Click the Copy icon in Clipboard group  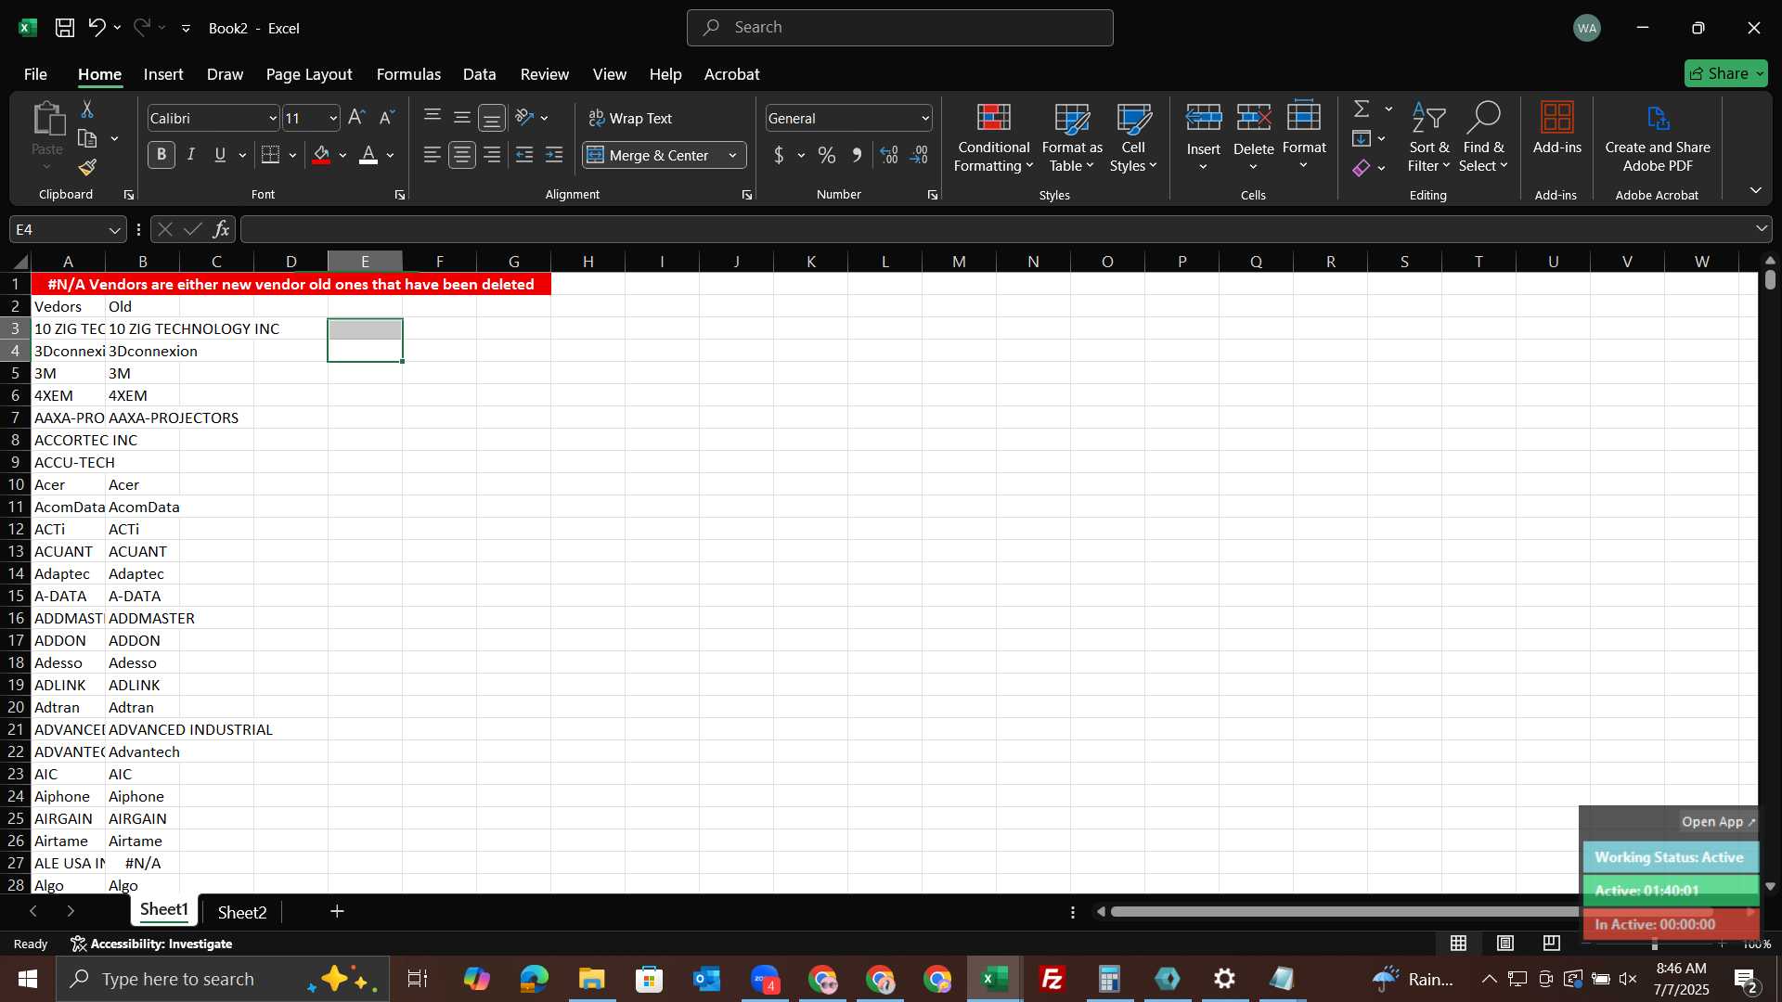(87, 139)
